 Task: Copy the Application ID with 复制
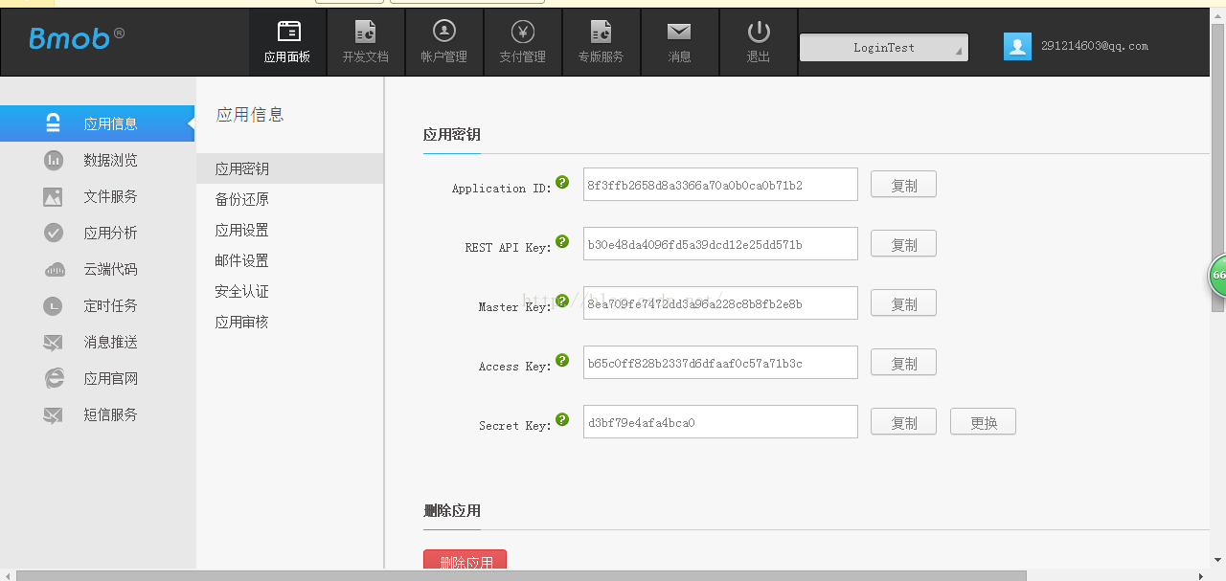pos(903,185)
